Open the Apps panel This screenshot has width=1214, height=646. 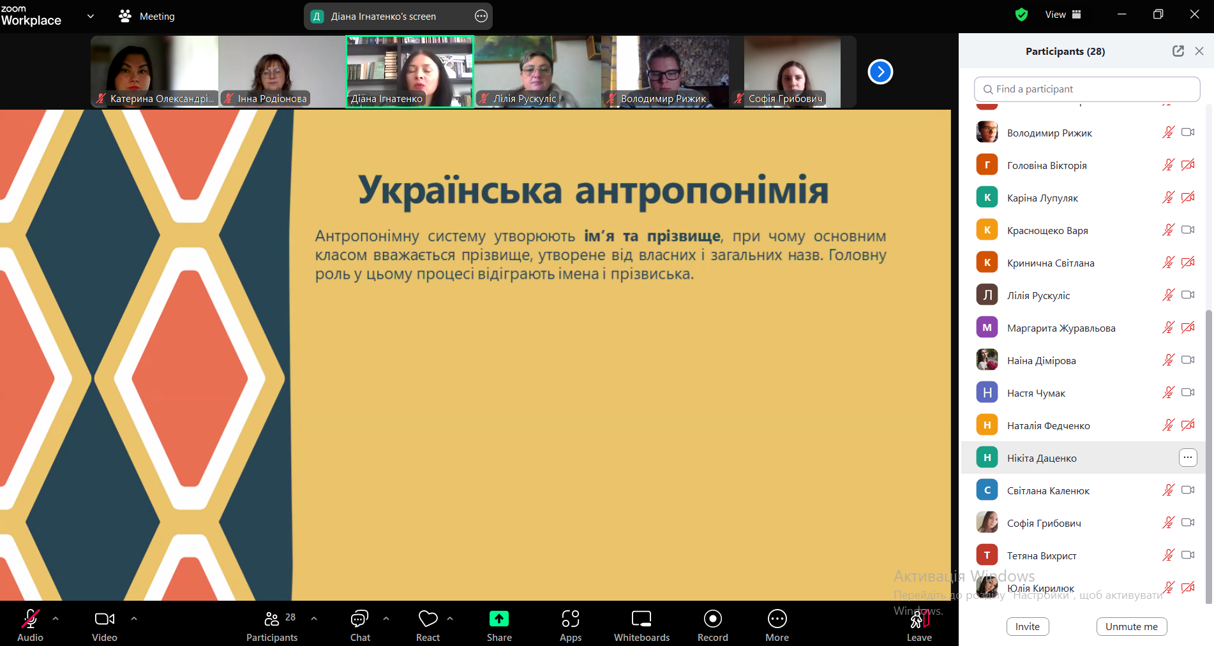click(x=570, y=619)
